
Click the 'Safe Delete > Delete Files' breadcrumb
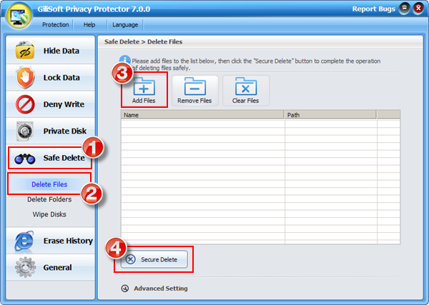144,42
